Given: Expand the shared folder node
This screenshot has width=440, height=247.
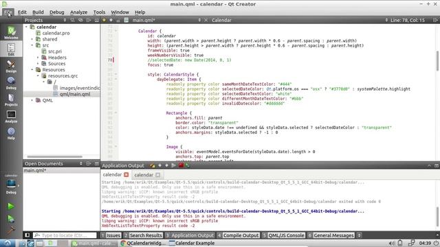Looking at the screenshot, I should [x=32, y=39].
